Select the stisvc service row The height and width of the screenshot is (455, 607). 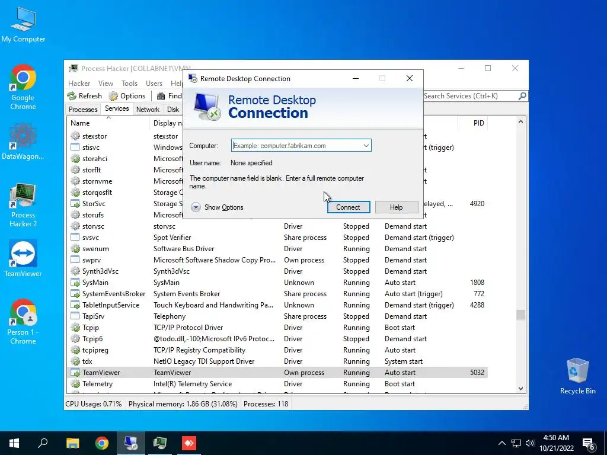tap(124, 148)
